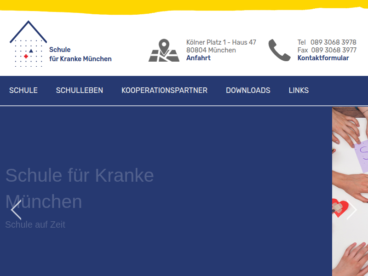Click the telephone handset icon

279,50
